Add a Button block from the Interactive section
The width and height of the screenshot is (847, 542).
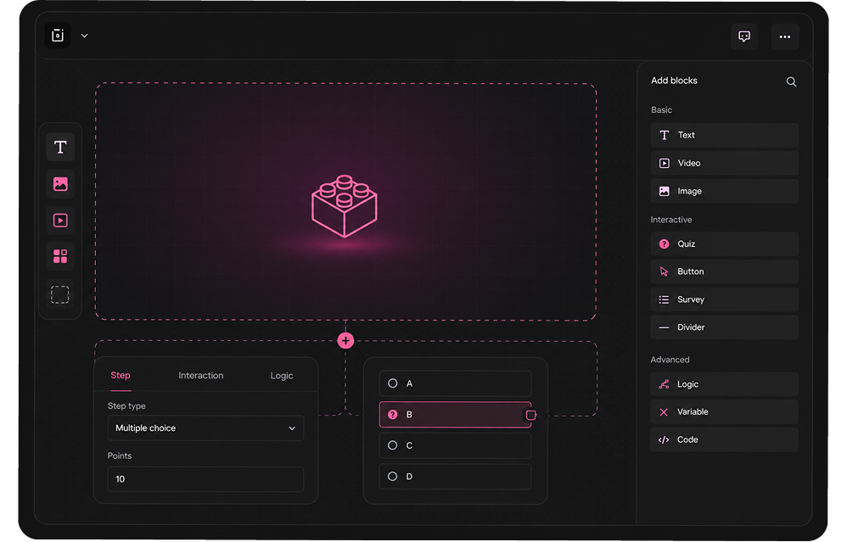(724, 271)
